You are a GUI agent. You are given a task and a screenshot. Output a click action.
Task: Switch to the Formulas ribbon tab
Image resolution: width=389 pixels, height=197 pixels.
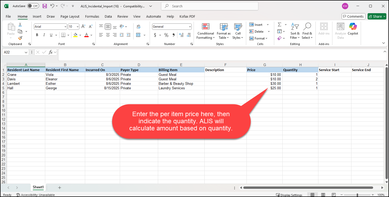pos(92,16)
